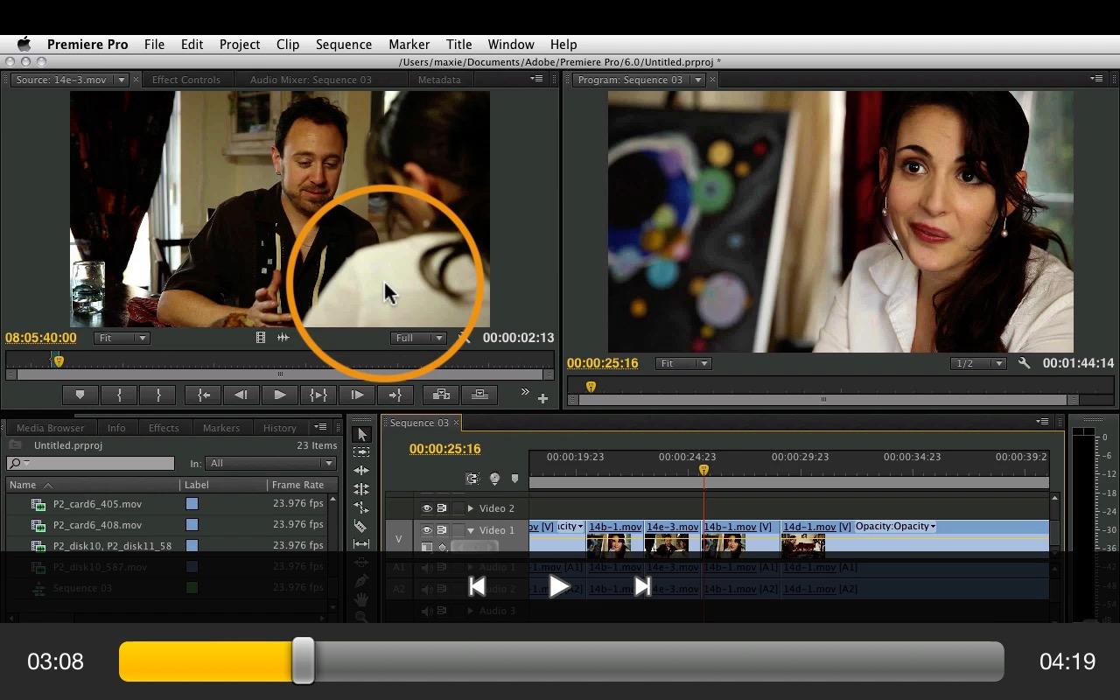Click the Overwrite button in Source monitor
The width and height of the screenshot is (1120, 700).
(479, 395)
